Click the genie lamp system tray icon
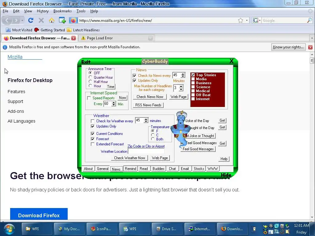Screen dimensions: 315x236 click(265, 226)
